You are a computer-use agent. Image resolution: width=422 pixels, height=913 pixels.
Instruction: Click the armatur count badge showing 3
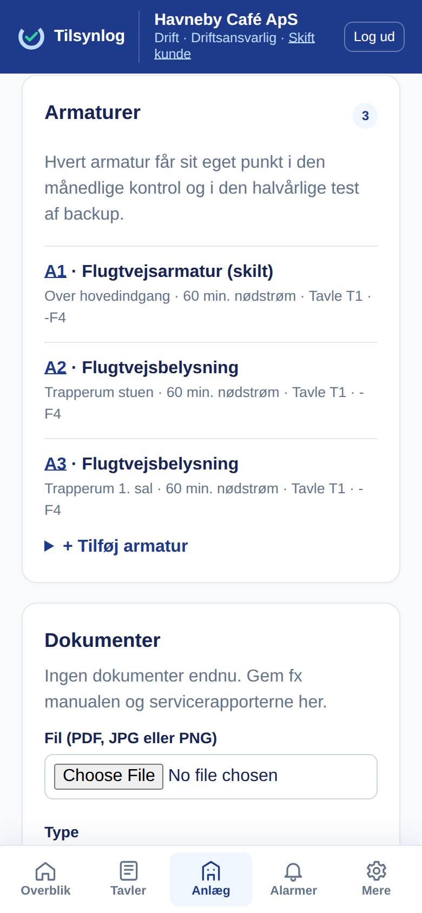tap(365, 116)
